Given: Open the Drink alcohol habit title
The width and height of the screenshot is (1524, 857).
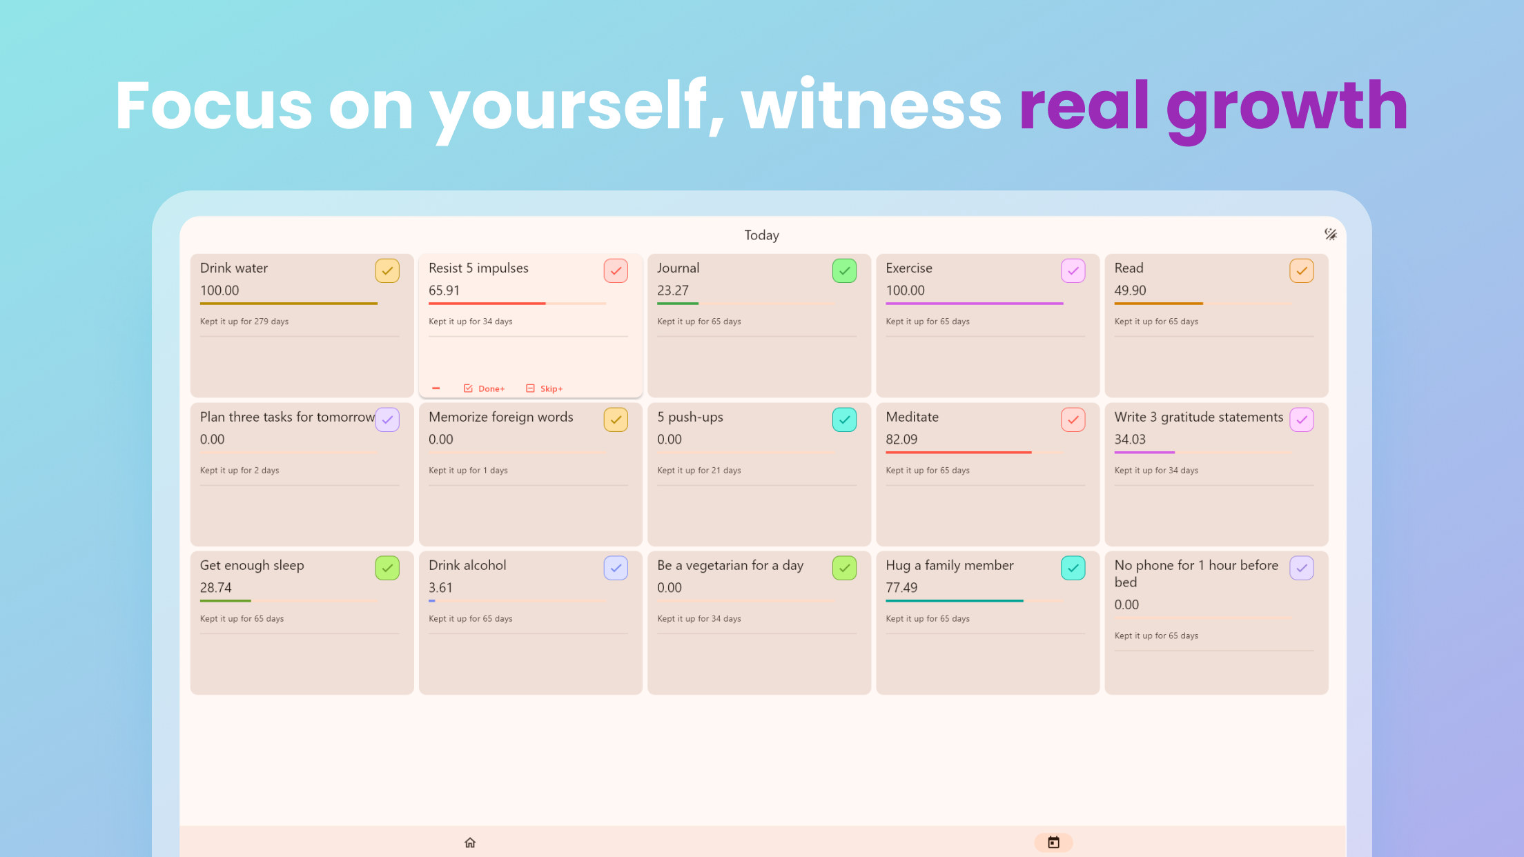Looking at the screenshot, I should [x=467, y=565].
